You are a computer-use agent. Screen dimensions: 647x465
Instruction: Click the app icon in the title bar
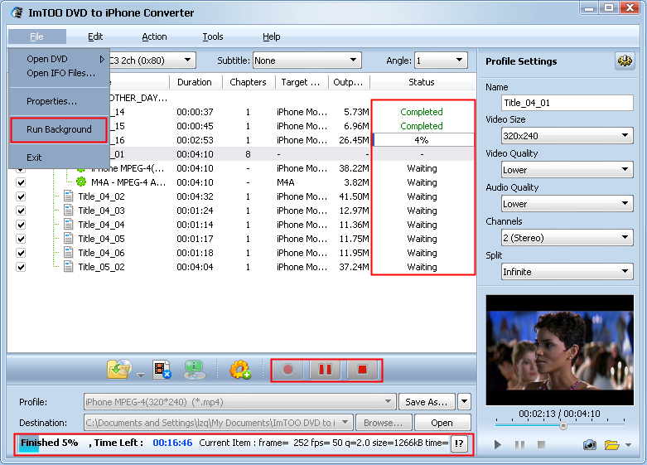(x=17, y=12)
